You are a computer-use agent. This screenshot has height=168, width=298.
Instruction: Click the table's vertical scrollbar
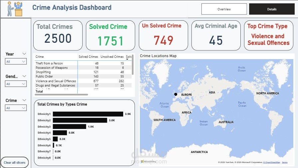point(133,65)
